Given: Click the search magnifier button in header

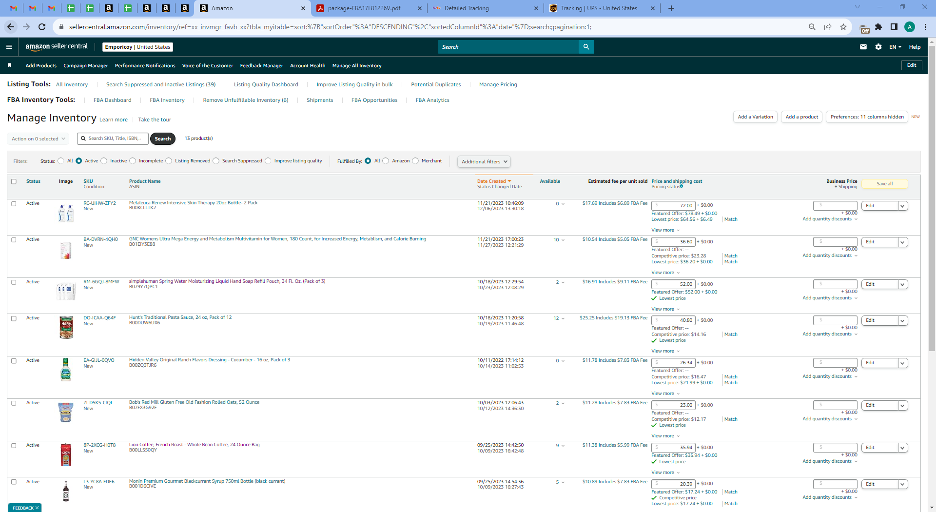Looking at the screenshot, I should 586,47.
